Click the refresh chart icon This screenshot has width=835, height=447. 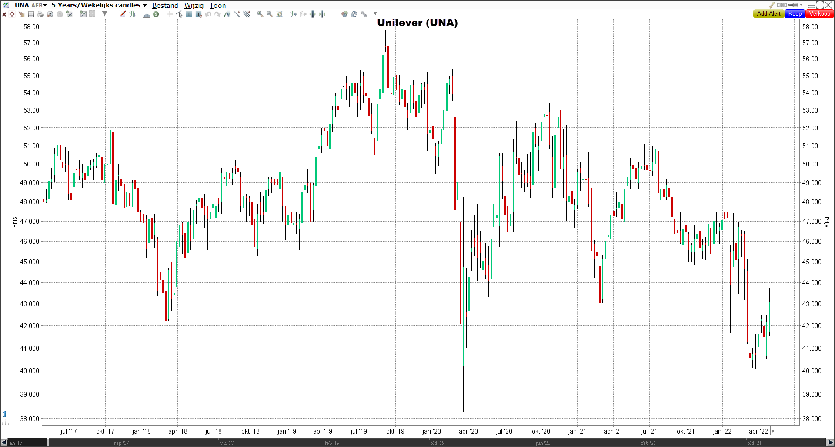click(354, 14)
